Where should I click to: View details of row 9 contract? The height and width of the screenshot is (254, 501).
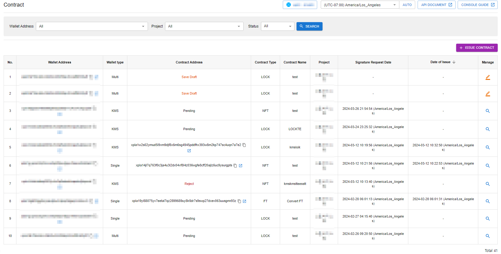tap(488, 219)
